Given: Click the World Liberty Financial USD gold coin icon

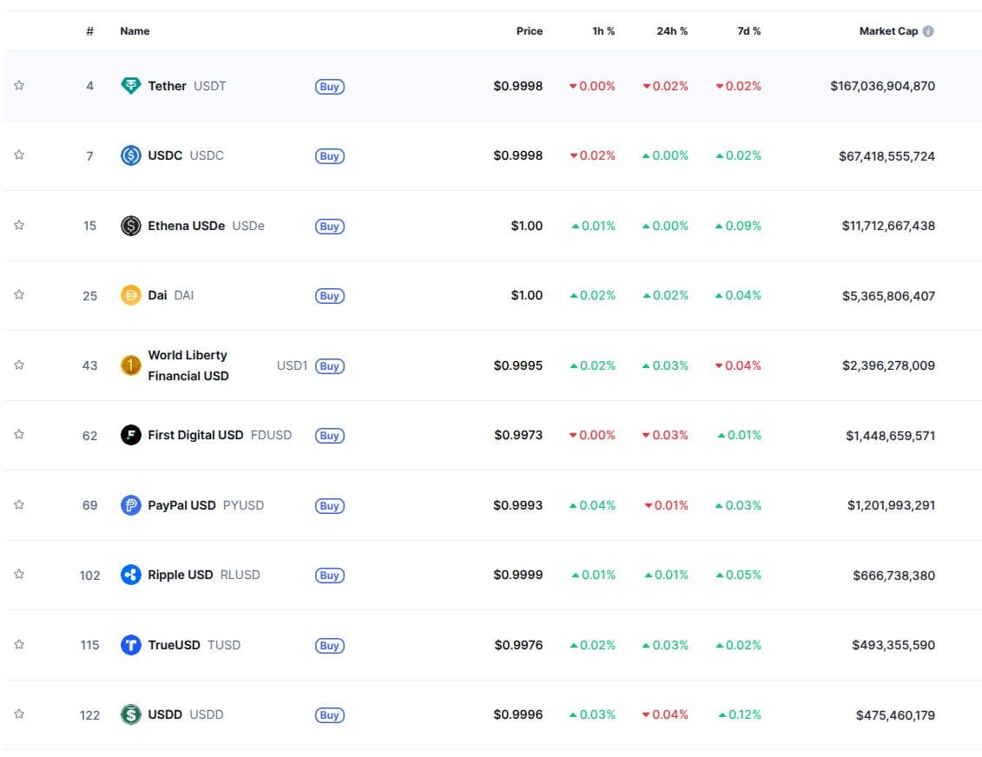Looking at the screenshot, I should 130,365.
